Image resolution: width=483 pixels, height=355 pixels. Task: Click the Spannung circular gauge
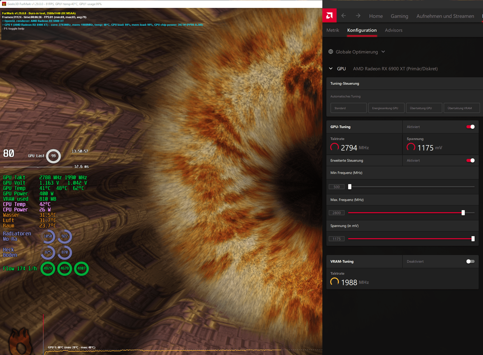411,147
